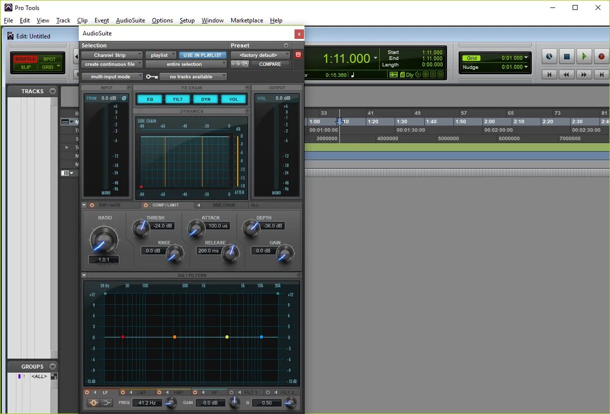
Task: Open the Setup menu
Action: point(187,20)
